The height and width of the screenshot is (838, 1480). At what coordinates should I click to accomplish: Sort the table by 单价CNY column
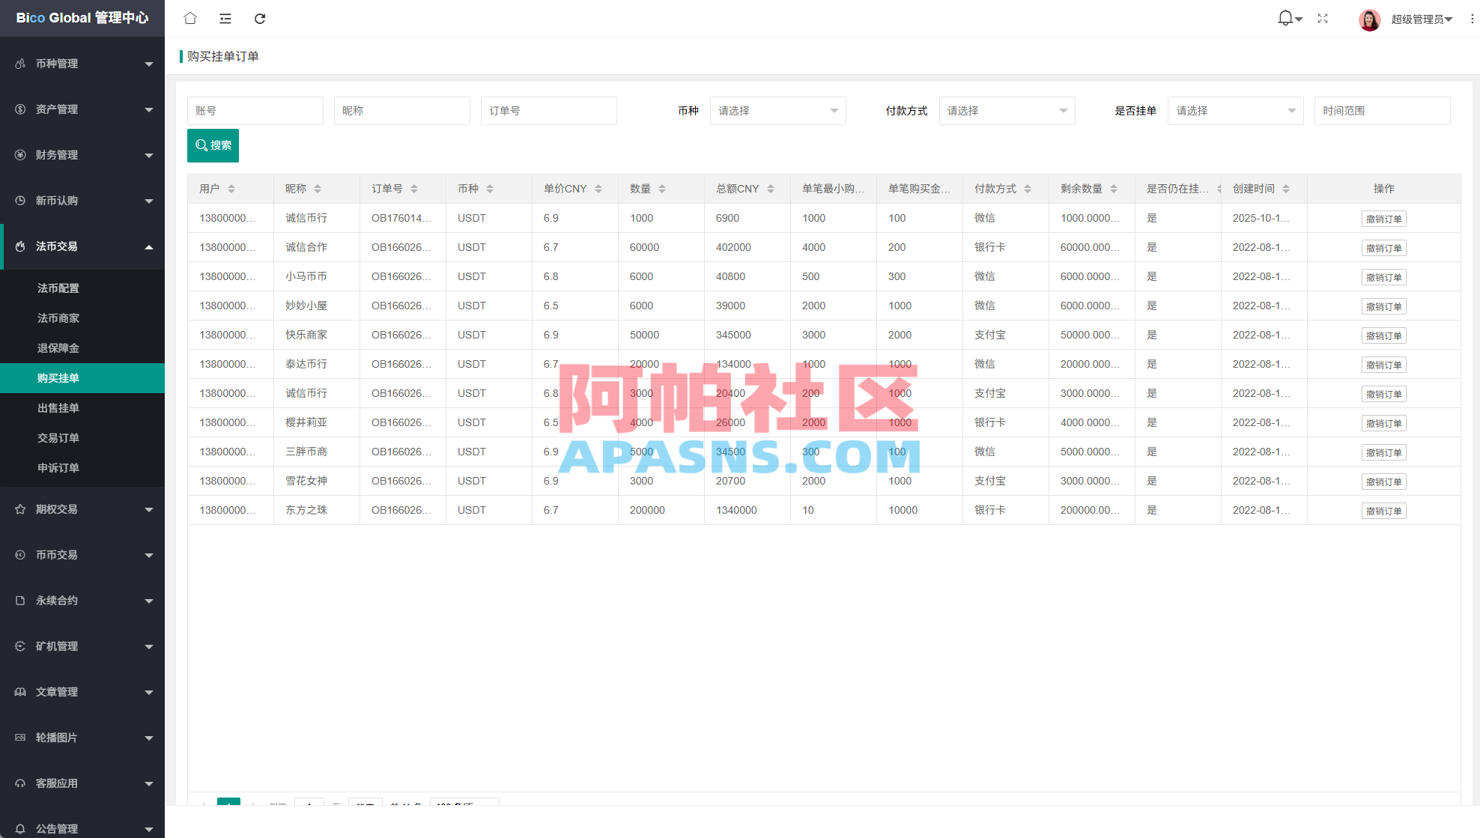[x=599, y=189]
